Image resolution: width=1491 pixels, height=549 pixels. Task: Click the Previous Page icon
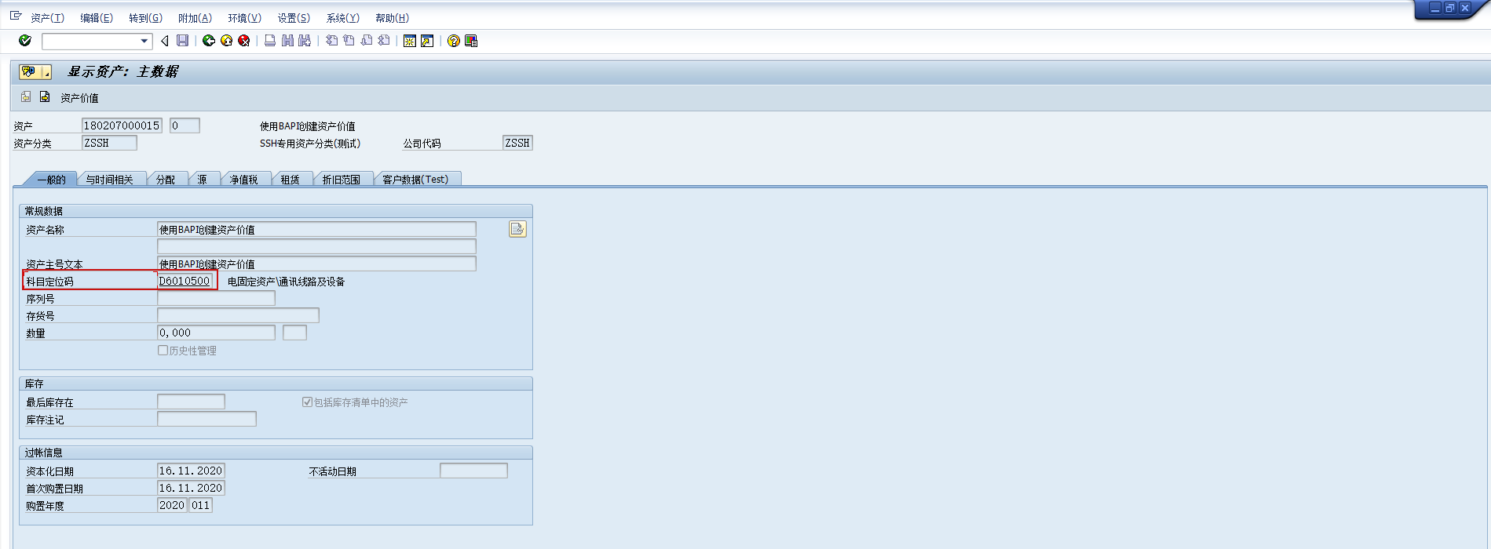(x=349, y=41)
